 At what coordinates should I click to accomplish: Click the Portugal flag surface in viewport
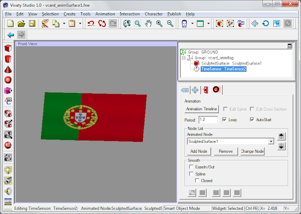point(94,117)
